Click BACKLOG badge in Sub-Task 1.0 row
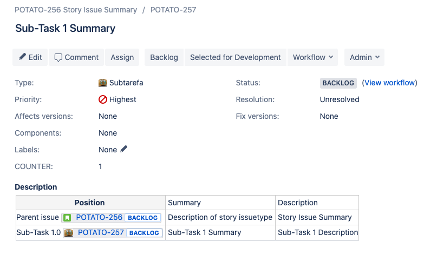 [x=145, y=233]
